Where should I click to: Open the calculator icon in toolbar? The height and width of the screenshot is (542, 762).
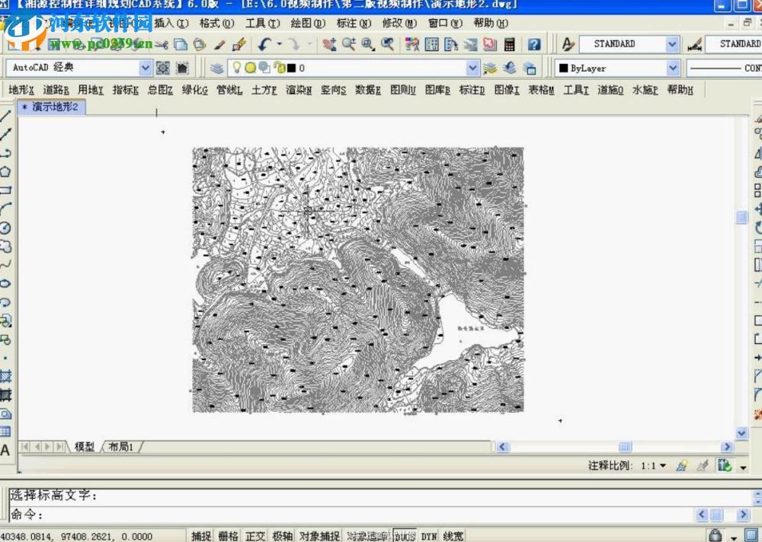510,45
